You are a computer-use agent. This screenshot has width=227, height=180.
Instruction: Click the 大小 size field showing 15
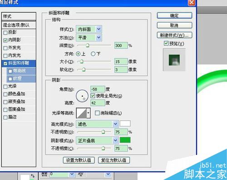point(121,62)
